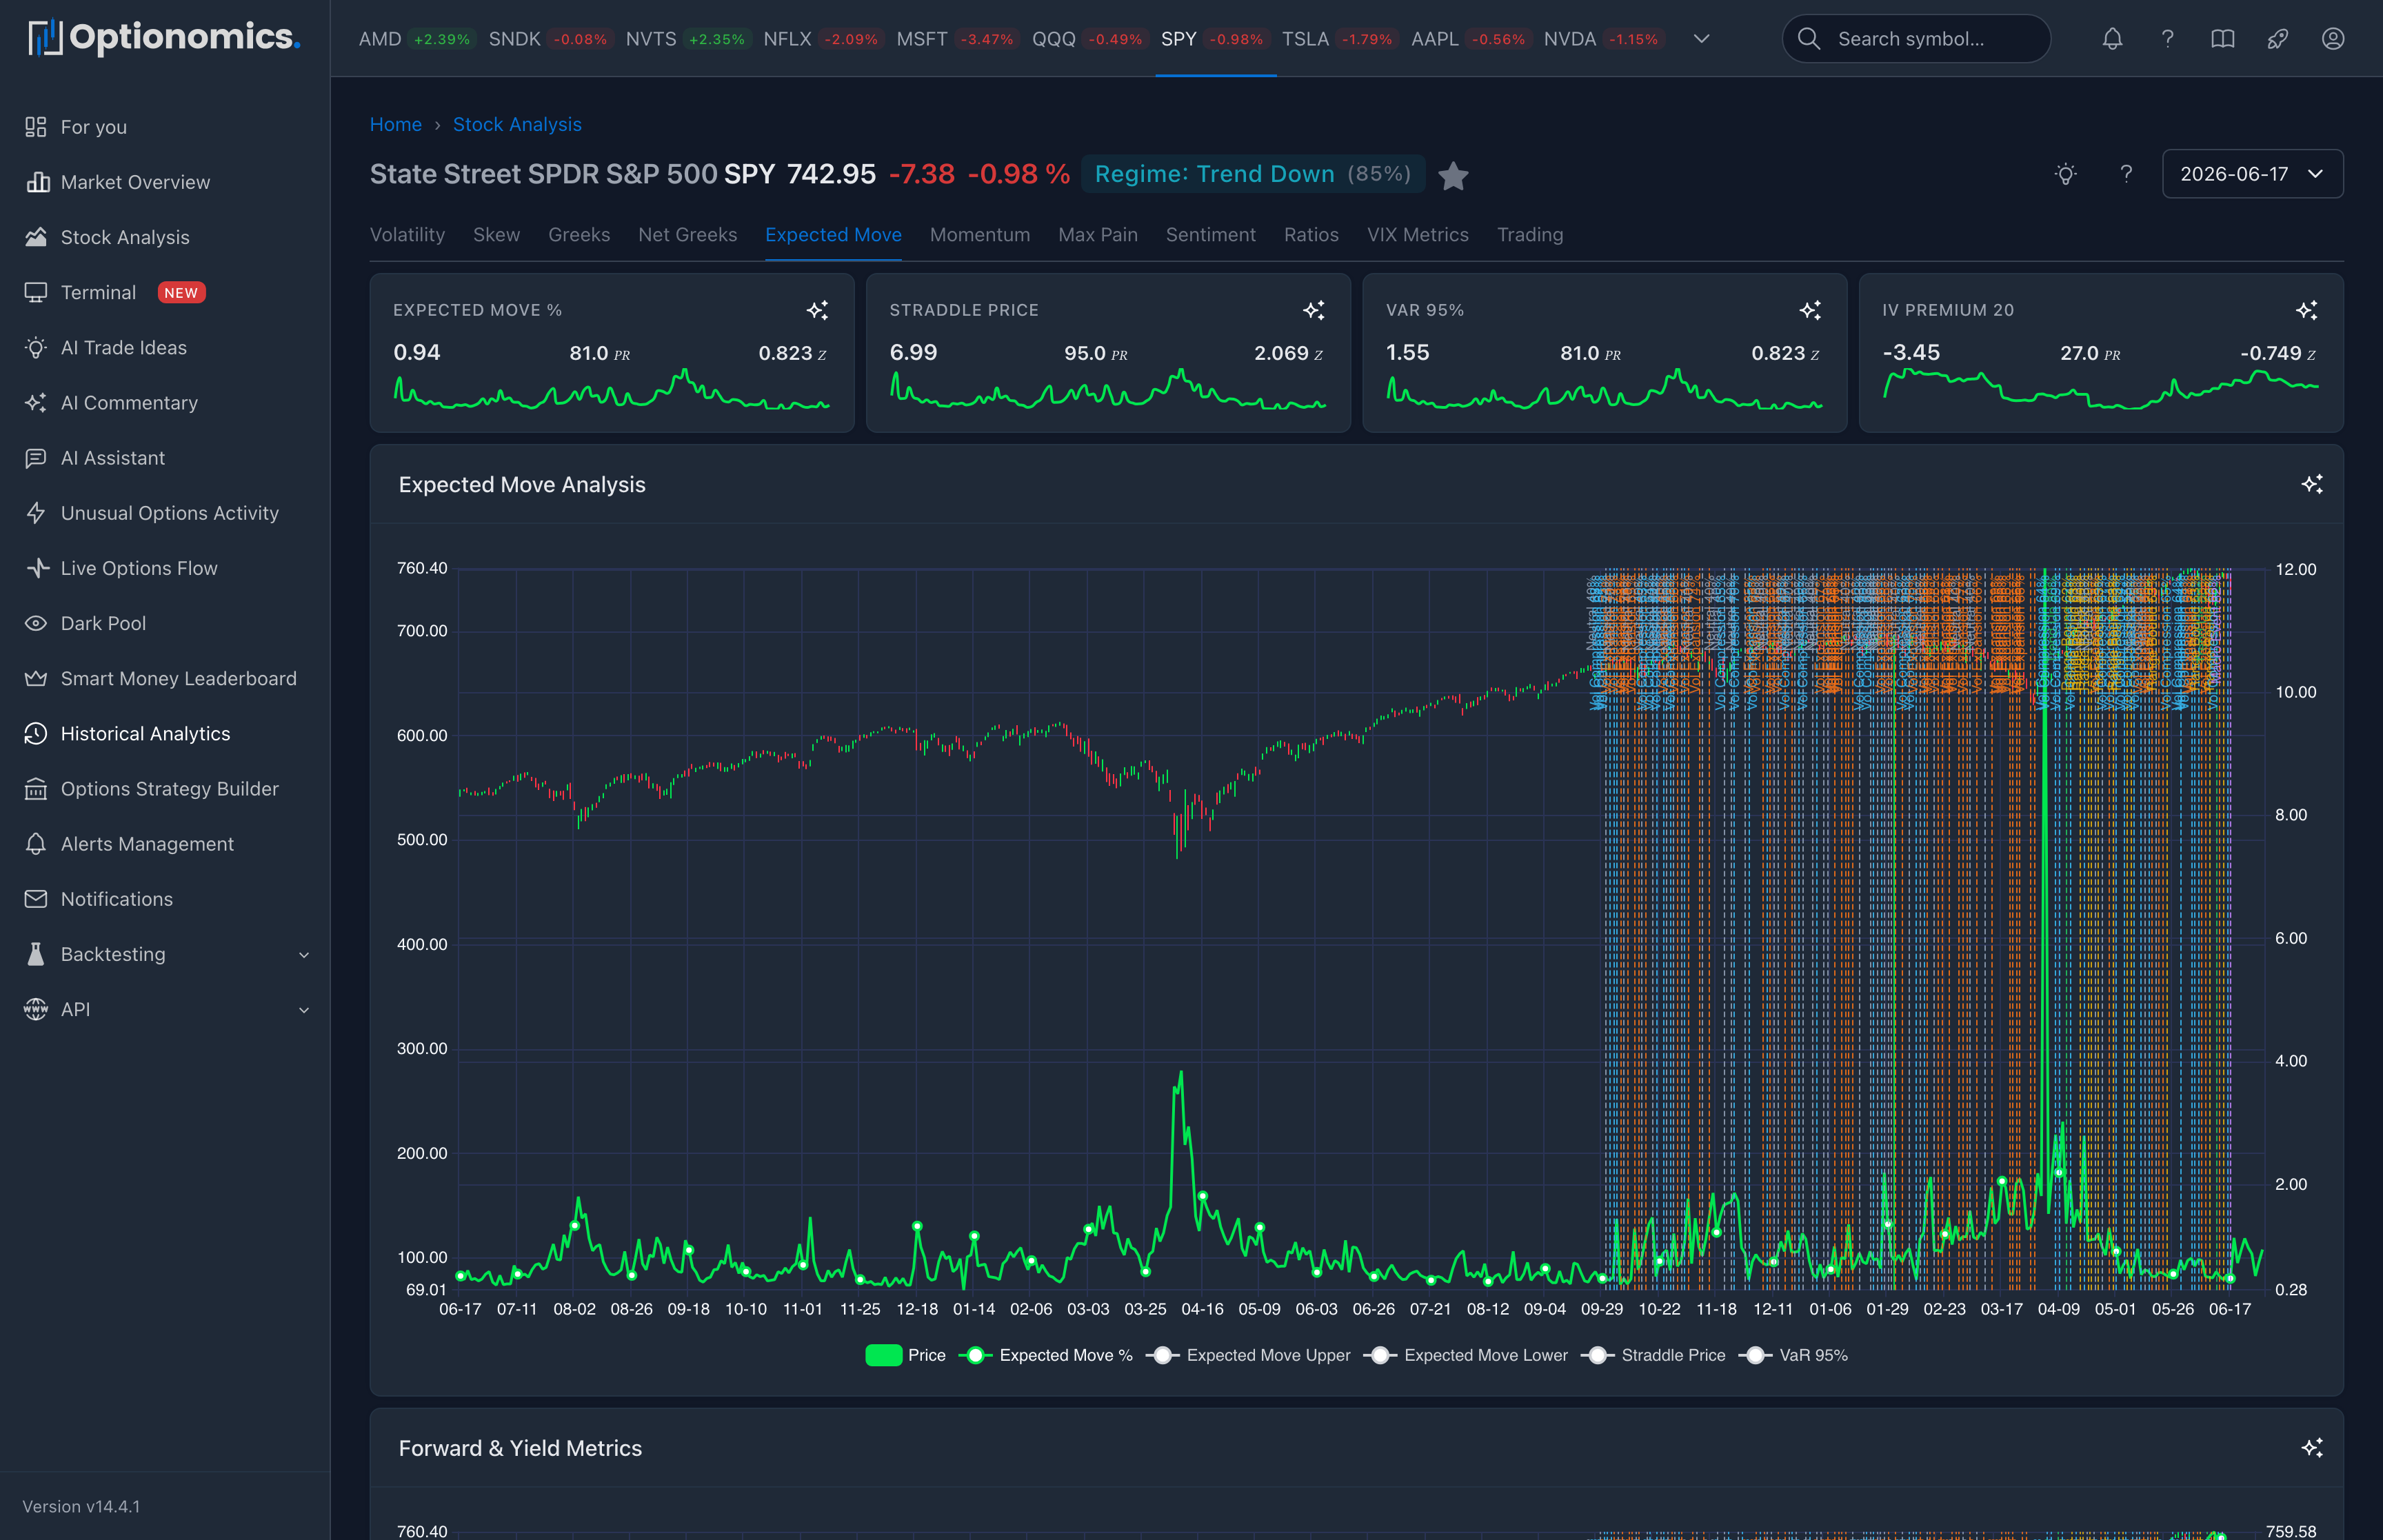Switch to the Ratios tab

tap(1311, 234)
